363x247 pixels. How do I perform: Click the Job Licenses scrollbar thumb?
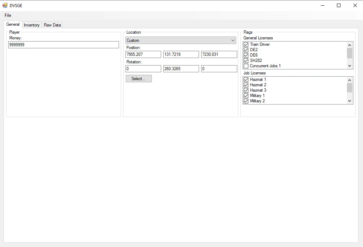coord(349,88)
